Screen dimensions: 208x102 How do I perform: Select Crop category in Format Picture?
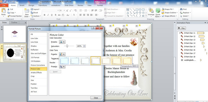pos(38,76)
